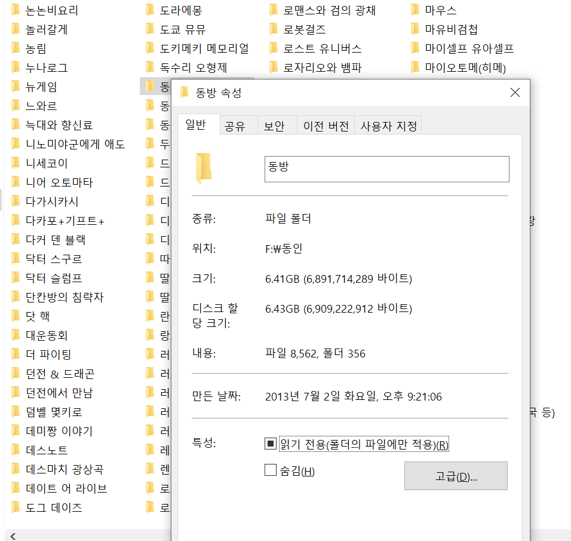Image resolution: width=571 pixels, height=541 pixels.
Task: Select the 데스노트 folder icon
Action: (x=16, y=450)
